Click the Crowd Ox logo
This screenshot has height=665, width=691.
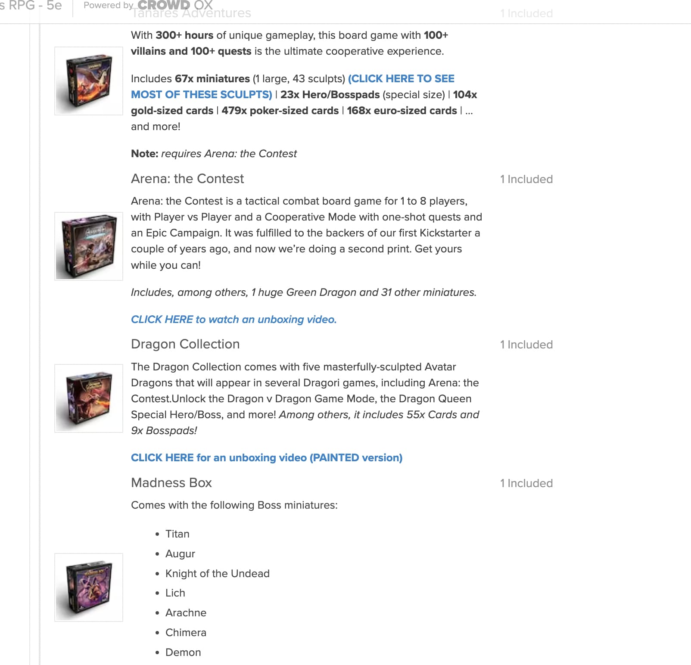(x=174, y=5)
